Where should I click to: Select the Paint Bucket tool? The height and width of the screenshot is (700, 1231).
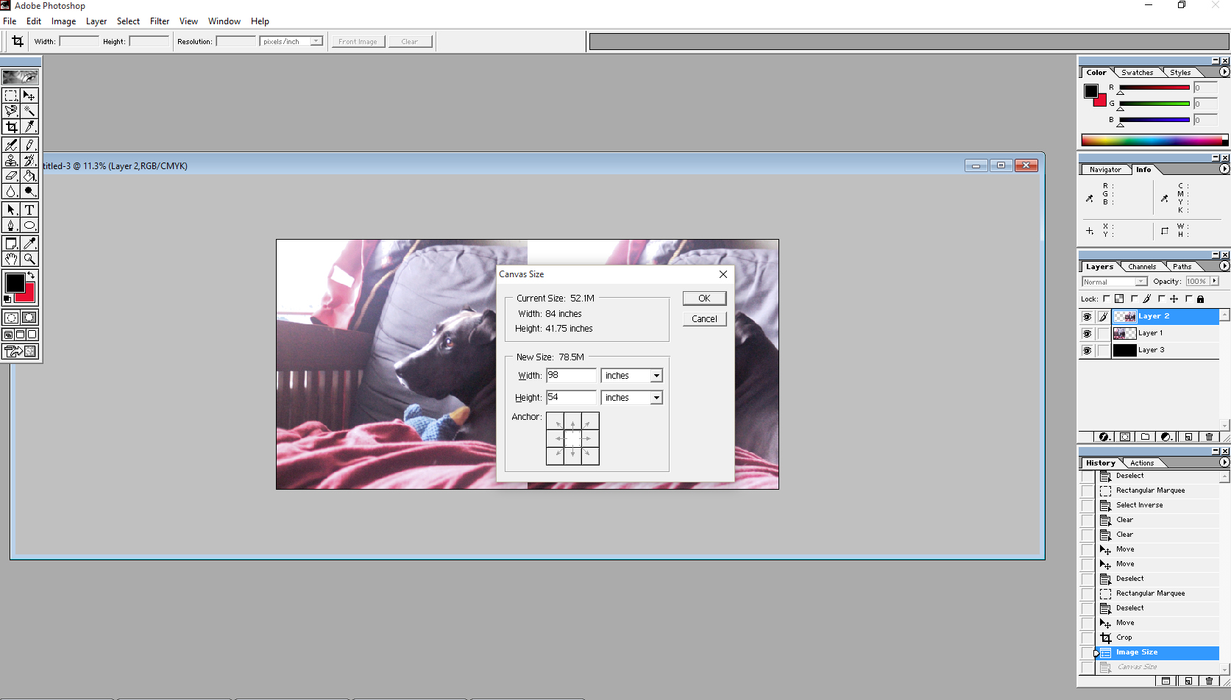(x=29, y=176)
